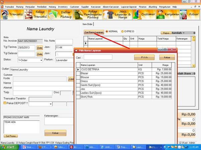Select the Blazer row in service list
The image size is (201, 150).
coord(107,73)
